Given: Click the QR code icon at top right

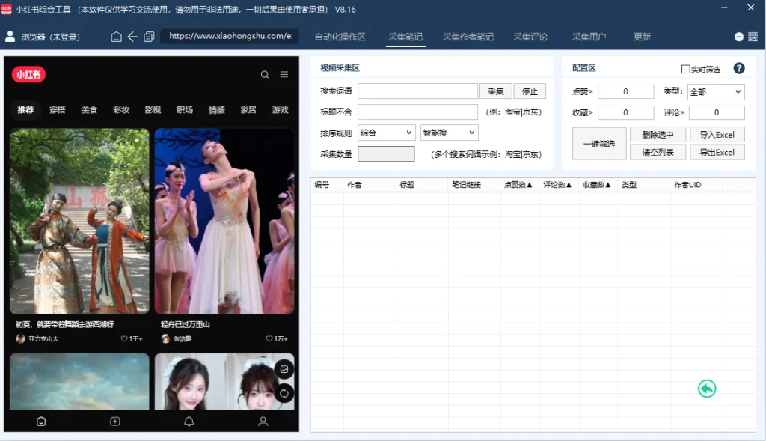Looking at the screenshot, I should point(753,37).
